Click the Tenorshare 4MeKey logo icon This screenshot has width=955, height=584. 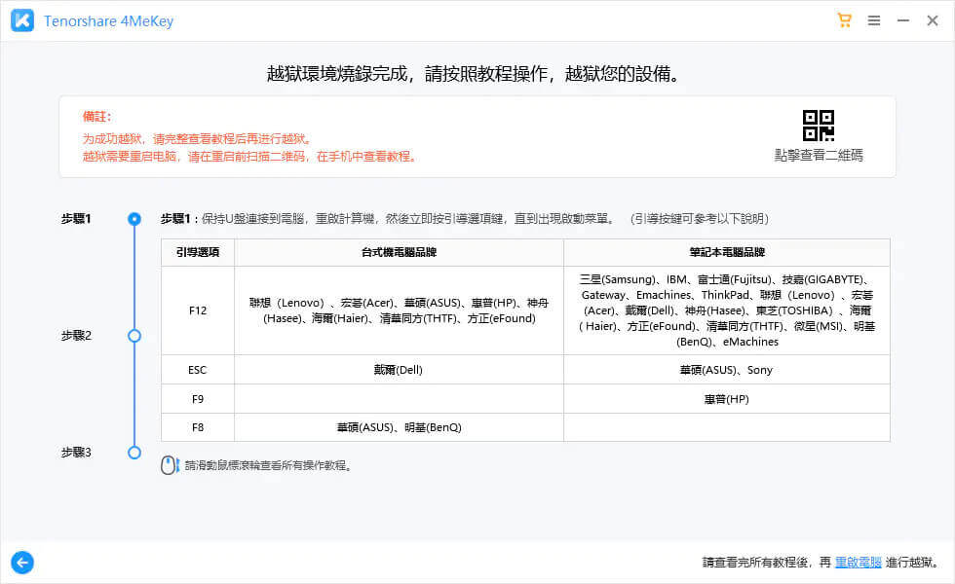pyautogui.click(x=22, y=20)
